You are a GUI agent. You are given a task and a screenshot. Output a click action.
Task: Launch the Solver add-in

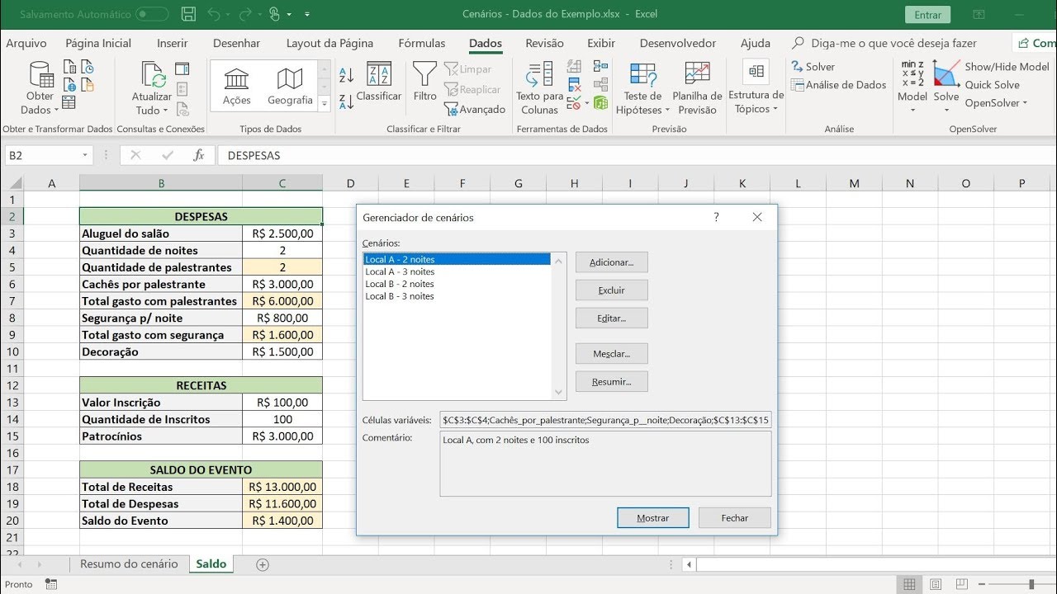pyautogui.click(x=813, y=67)
